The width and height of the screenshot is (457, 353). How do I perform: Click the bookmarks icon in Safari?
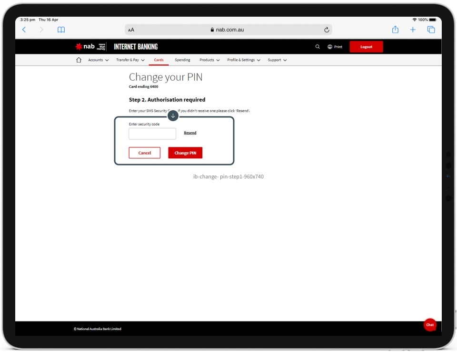(61, 29)
